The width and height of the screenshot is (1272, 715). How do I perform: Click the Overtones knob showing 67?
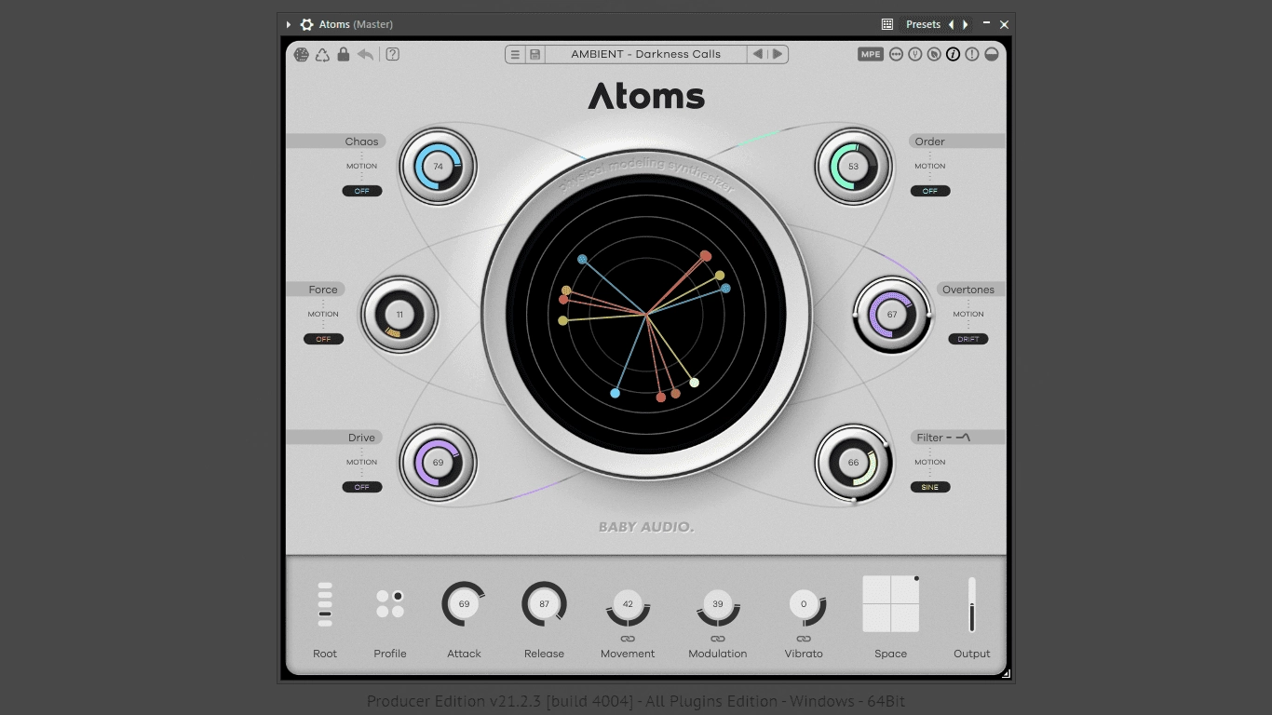click(892, 315)
